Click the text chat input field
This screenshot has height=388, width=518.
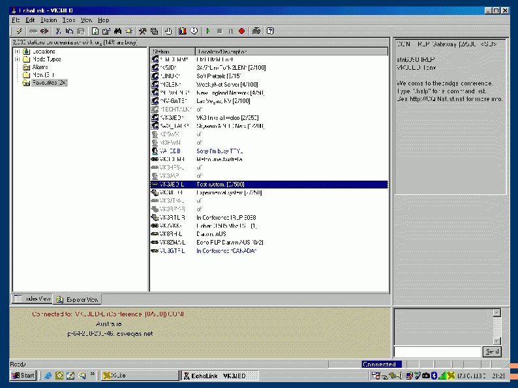coord(437,352)
